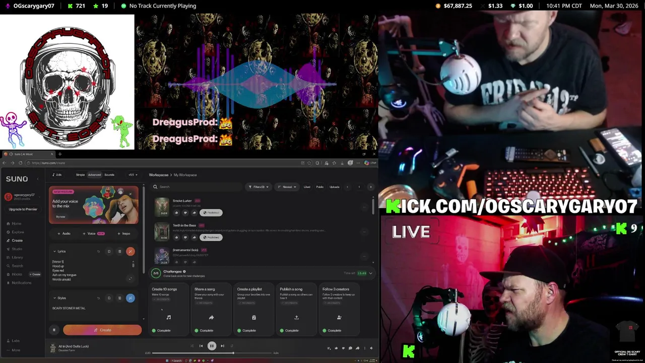The width and height of the screenshot is (645, 363).
Task: Click the orange Create song button
Action: (102, 330)
